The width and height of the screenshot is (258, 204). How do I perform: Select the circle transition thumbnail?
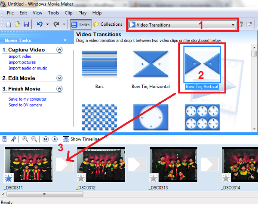pyautogui.click(x=151, y=117)
